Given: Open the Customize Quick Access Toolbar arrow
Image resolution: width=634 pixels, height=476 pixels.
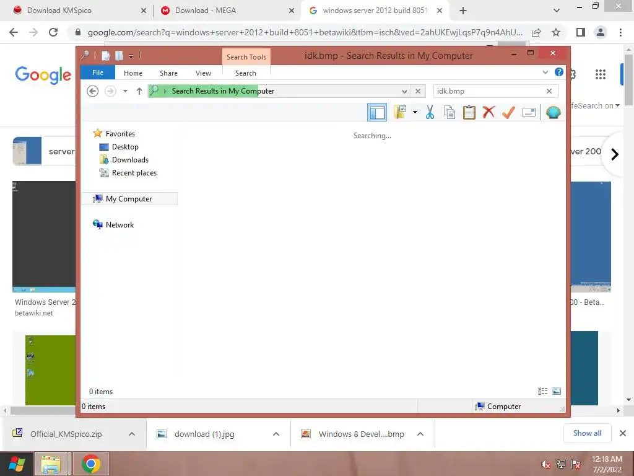Looking at the screenshot, I should point(131,56).
